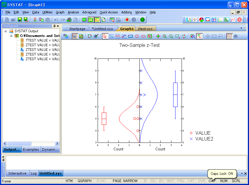Close the Command panel with its X
Screen dimensions: 249x185
[x=3, y=157]
